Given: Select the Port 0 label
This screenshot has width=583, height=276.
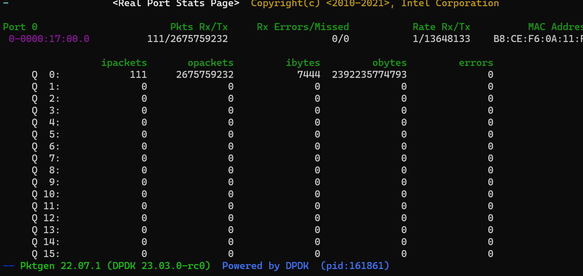Looking at the screenshot, I should point(20,27).
